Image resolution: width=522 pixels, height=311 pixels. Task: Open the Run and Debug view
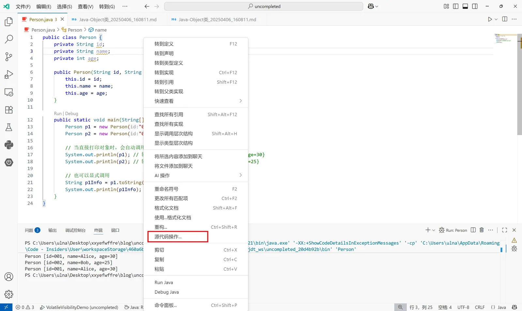[x=9, y=75]
